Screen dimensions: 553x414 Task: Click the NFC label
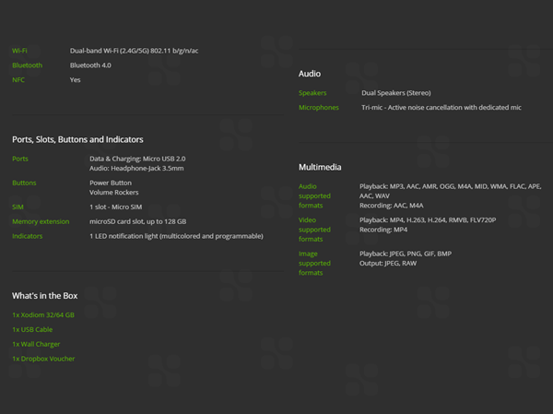point(18,80)
